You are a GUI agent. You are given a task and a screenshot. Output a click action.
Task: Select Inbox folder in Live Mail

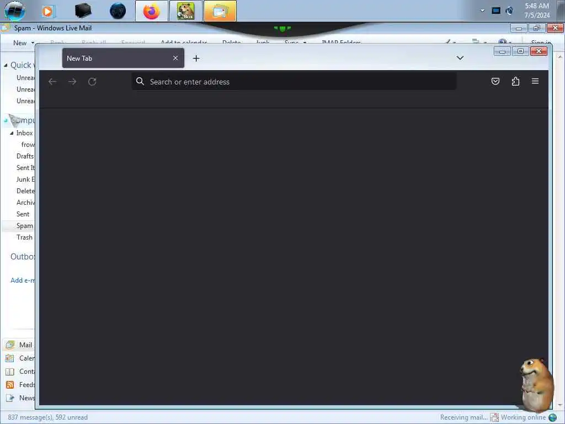(24, 133)
